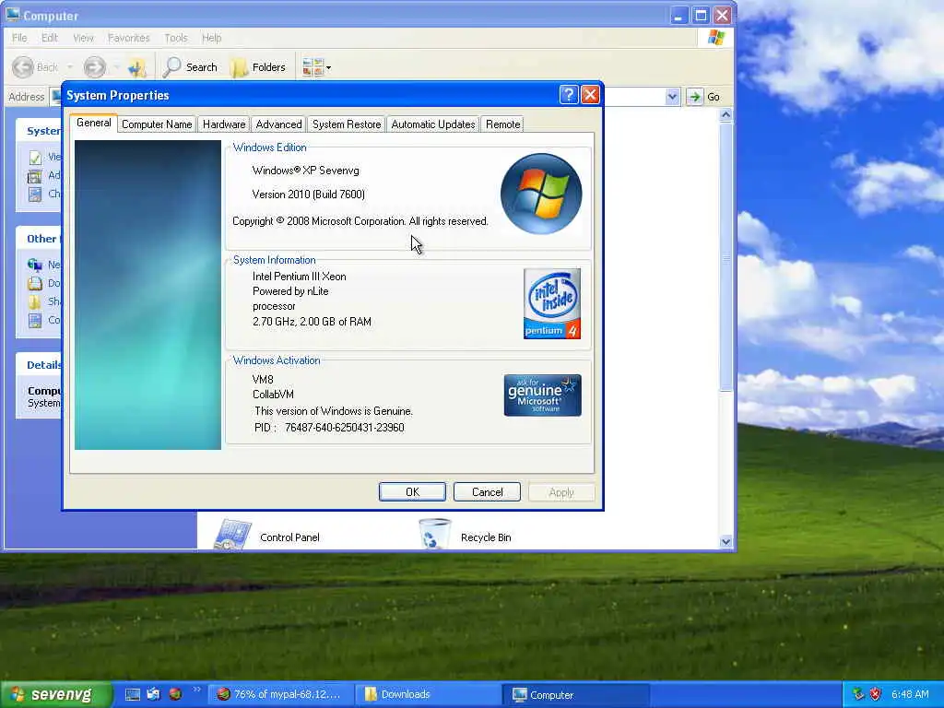
Task: Click 'CollabVM' registered owner text
Action: 273,395
